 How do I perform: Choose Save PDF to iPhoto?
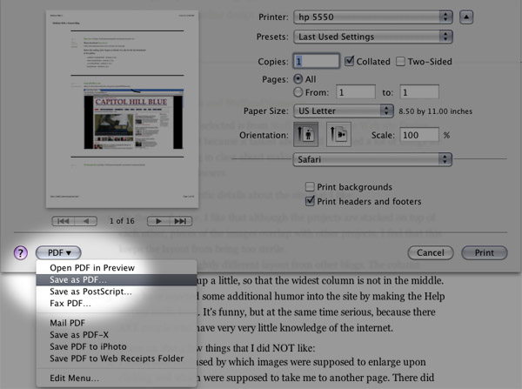click(x=117, y=346)
